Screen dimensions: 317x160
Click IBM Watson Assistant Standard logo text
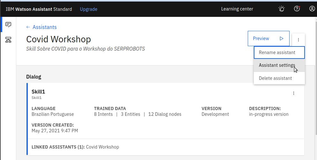(x=39, y=9)
